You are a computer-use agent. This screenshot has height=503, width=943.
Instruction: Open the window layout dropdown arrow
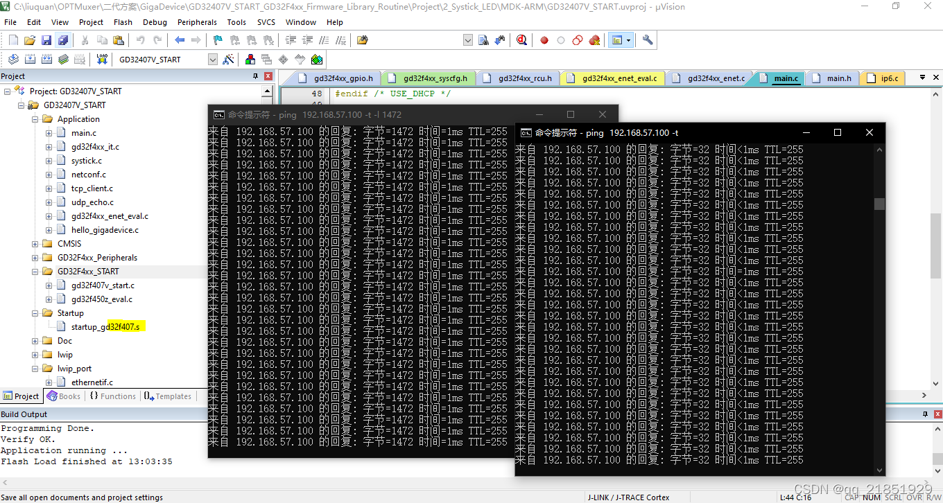[x=628, y=40]
